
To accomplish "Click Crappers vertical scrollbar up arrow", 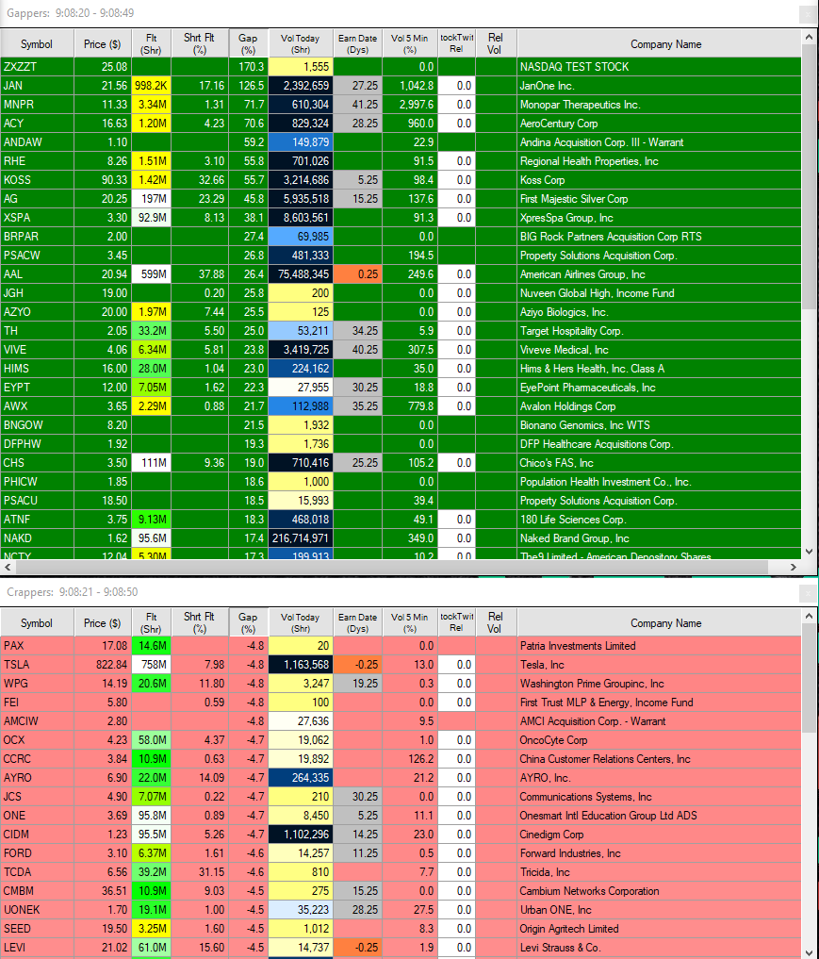I will pos(810,615).
